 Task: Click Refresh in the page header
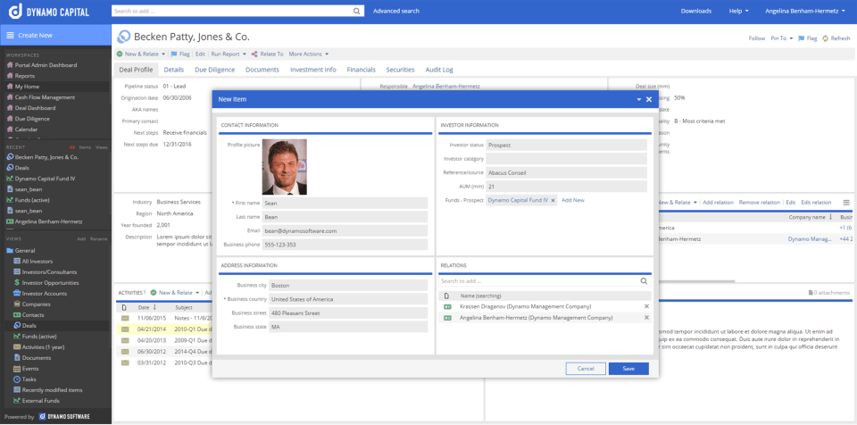(x=836, y=38)
